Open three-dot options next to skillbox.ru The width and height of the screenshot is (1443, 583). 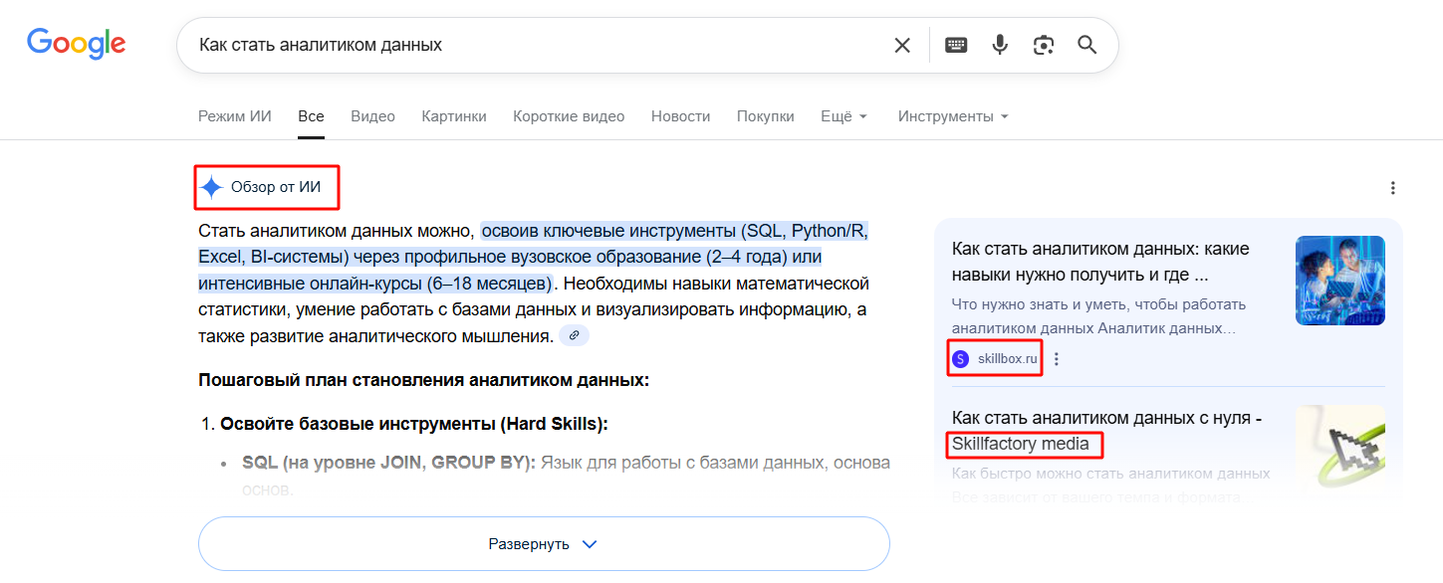tap(1057, 359)
